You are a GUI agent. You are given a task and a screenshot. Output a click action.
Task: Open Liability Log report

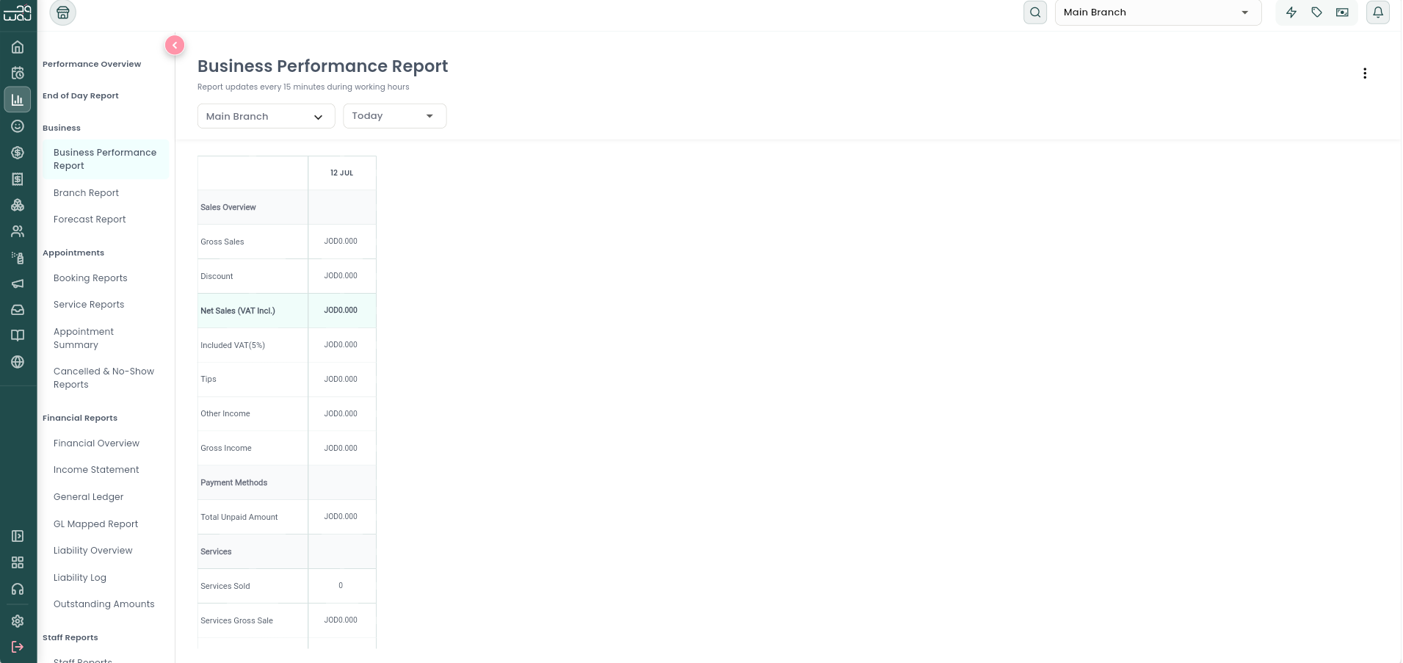[x=80, y=578]
